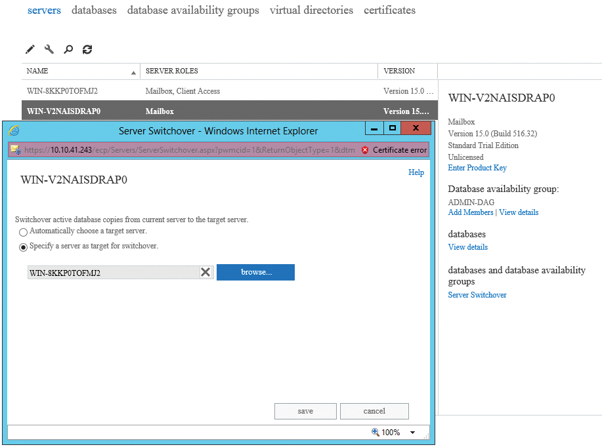Click Add Members link

[x=471, y=212]
